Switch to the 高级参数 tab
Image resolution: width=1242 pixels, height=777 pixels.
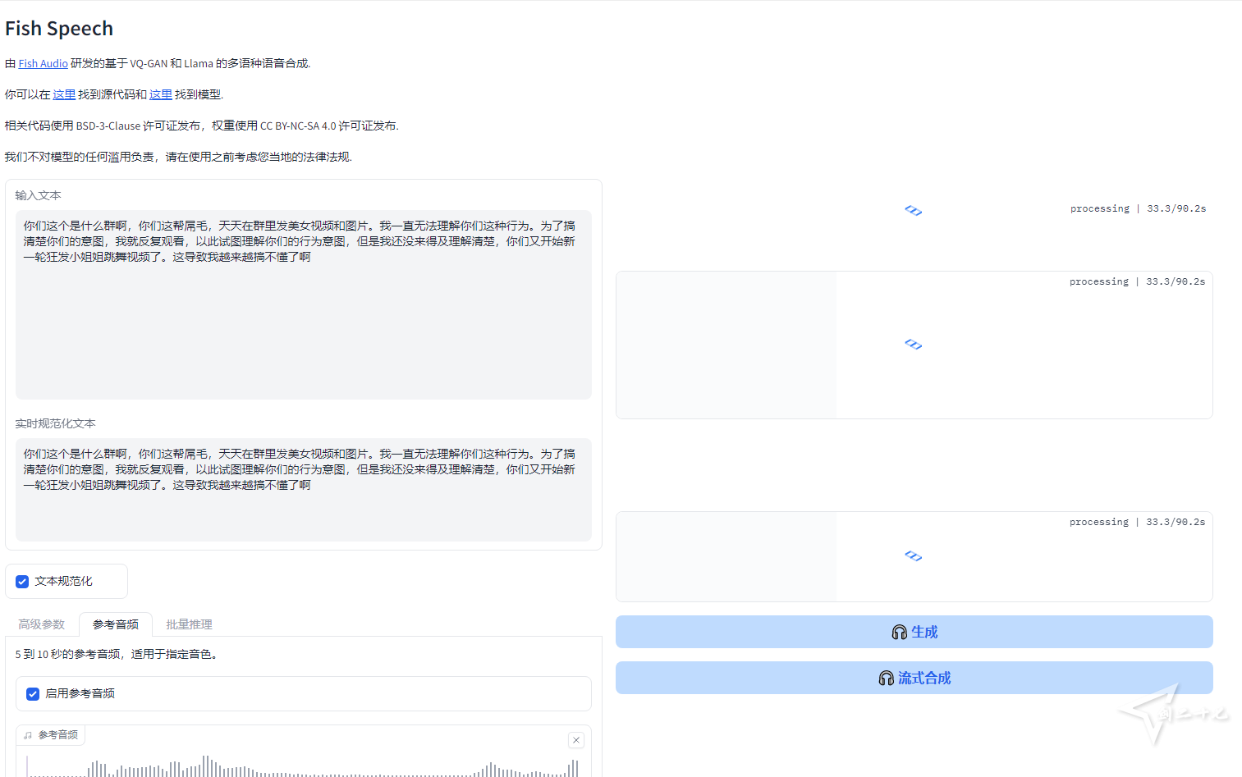[42, 624]
